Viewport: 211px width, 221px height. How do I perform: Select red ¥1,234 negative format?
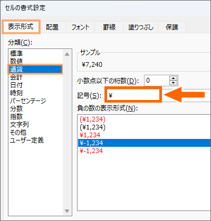tap(144, 135)
